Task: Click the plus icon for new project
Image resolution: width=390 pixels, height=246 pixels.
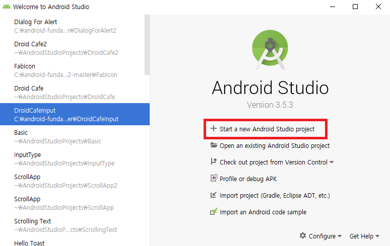Action: coord(214,129)
